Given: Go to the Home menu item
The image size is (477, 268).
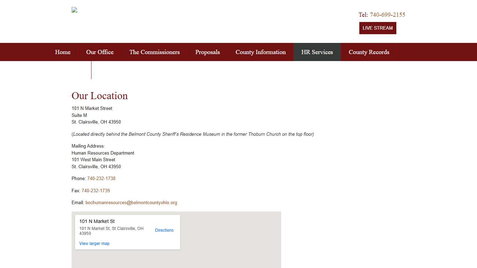Looking at the screenshot, I should pos(63,52).
